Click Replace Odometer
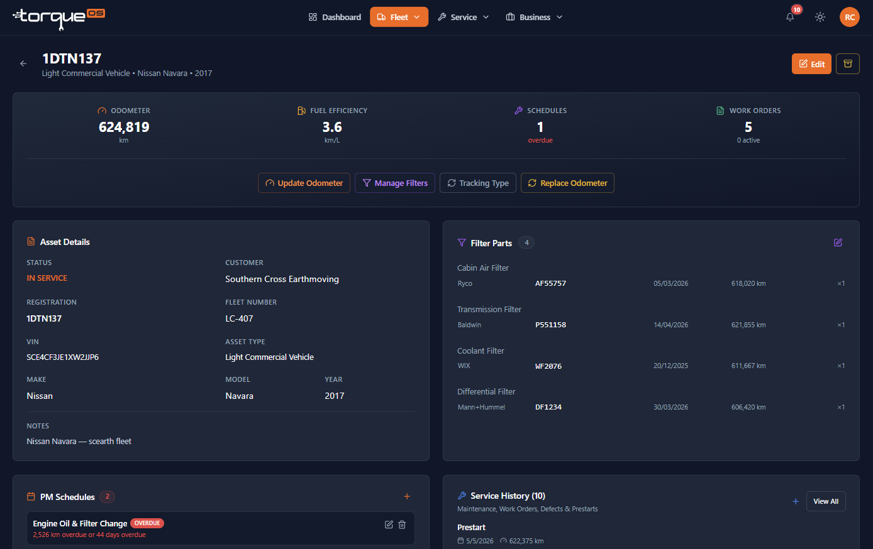This screenshot has height=549, width=873. click(567, 183)
